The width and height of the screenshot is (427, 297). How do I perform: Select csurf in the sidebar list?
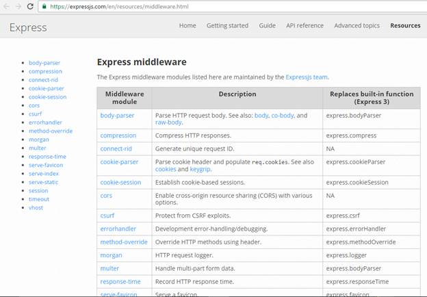(36, 114)
